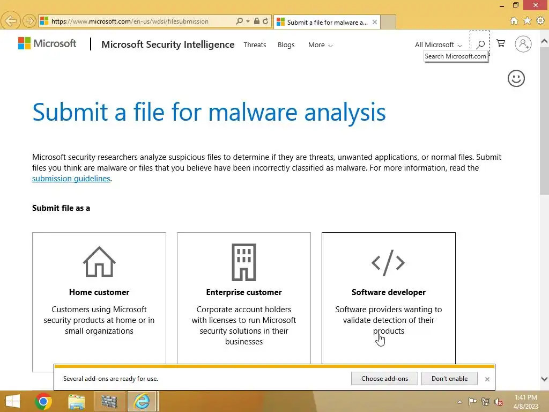Click the URL text in the address bar
The image size is (549, 412).
point(130,21)
